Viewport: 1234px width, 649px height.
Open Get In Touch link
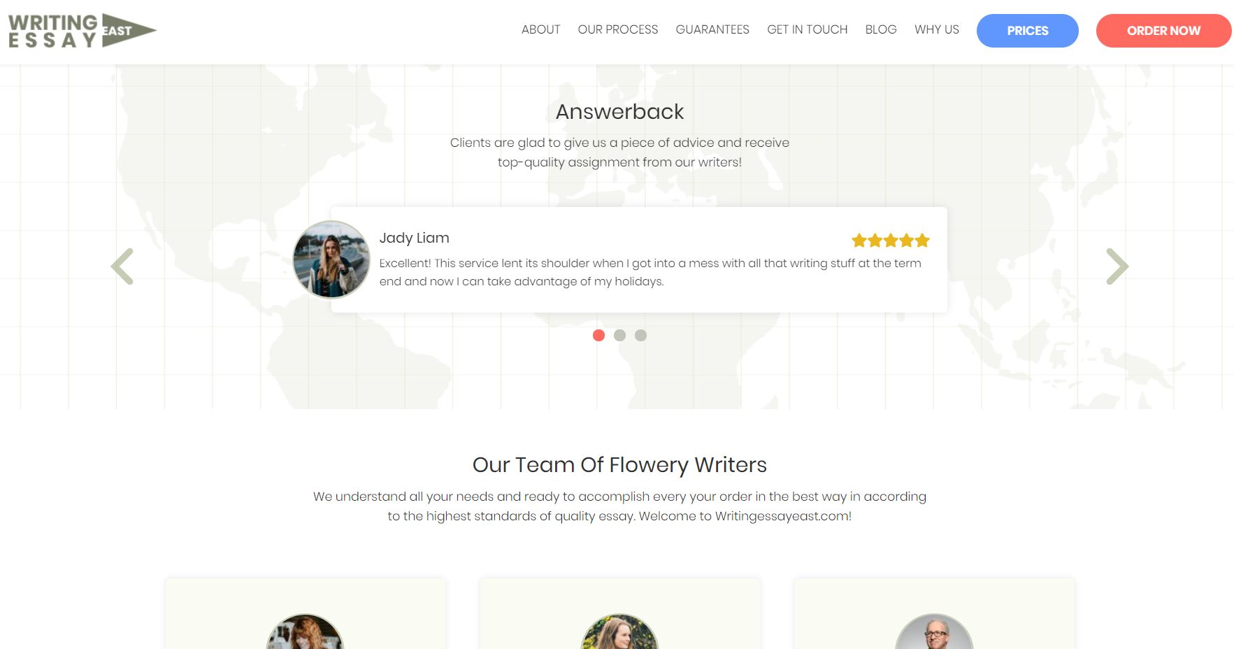click(x=807, y=29)
